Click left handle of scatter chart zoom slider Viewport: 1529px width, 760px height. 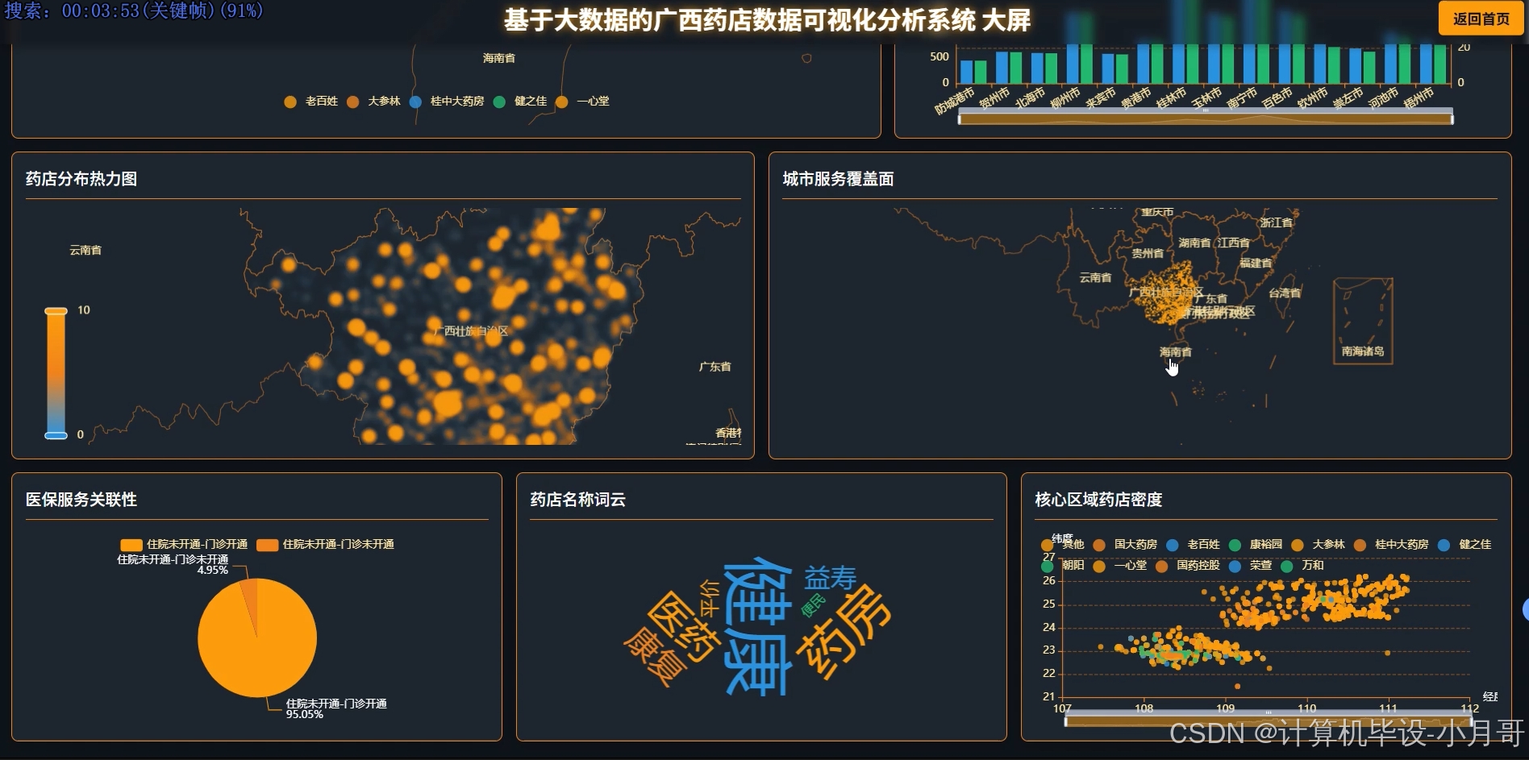pyautogui.click(x=1065, y=721)
